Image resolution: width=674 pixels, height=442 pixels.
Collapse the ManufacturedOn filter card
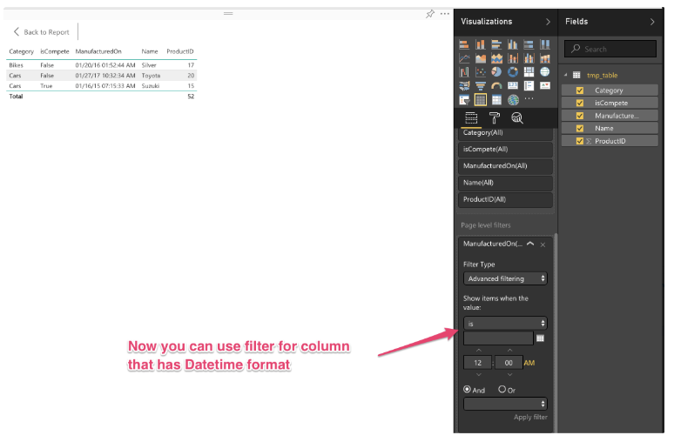[530, 244]
